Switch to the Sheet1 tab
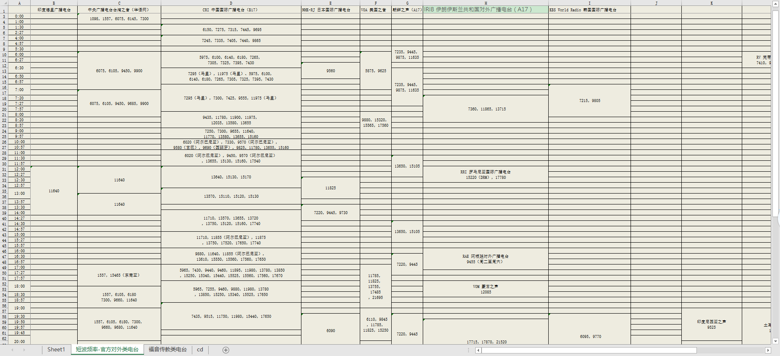This screenshot has width=780, height=356. 56,350
